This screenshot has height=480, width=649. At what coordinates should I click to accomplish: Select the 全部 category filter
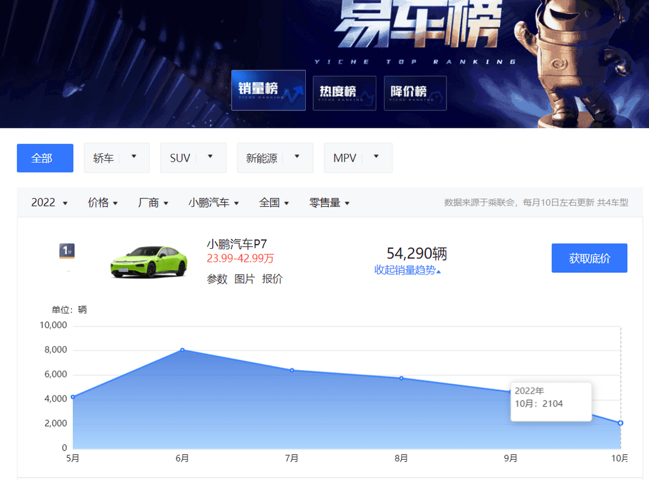coord(45,158)
